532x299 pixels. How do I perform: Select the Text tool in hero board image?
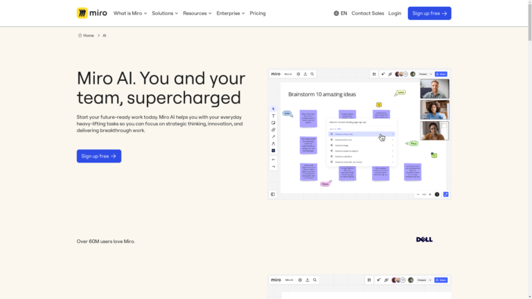[273, 116]
